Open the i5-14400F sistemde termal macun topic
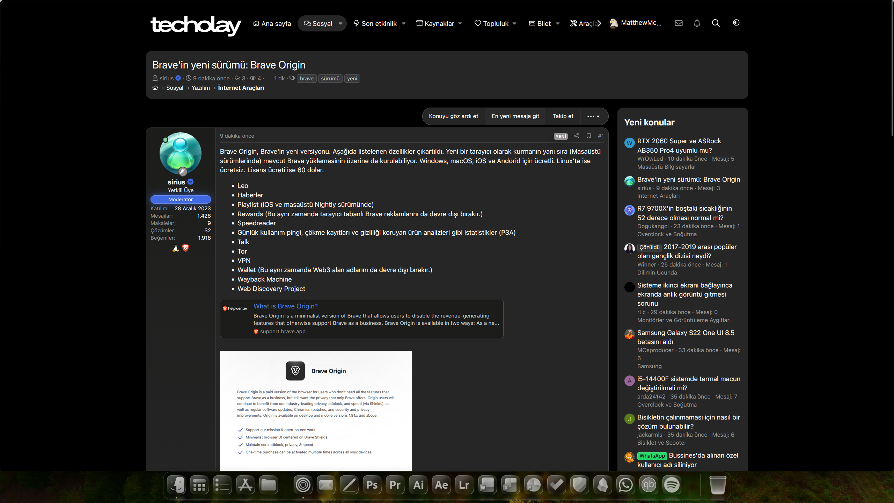The height and width of the screenshot is (503, 894). pyautogui.click(x=689, y=383)
